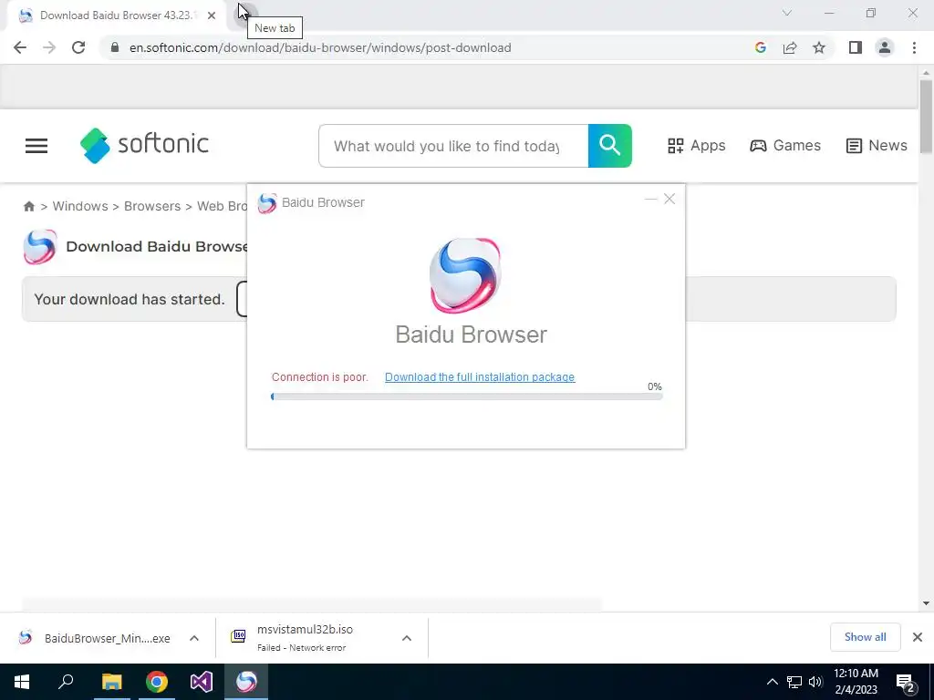Close the Baidu Browser installer dialog
Screen dimensions: 934x700
[x=669, y=199]
